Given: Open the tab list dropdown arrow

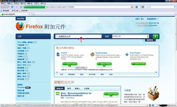Looking at the screenshot, I should (x=176, y=14).
